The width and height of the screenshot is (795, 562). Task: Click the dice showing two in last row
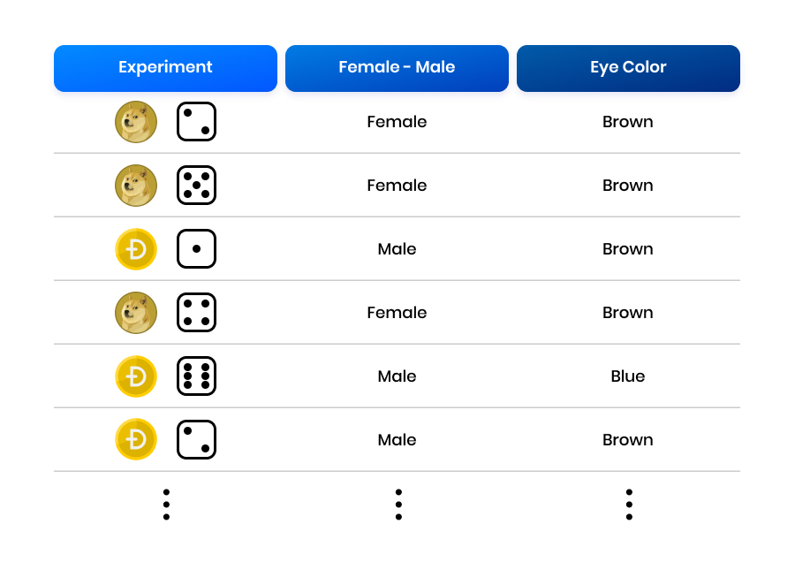[196, 440]
